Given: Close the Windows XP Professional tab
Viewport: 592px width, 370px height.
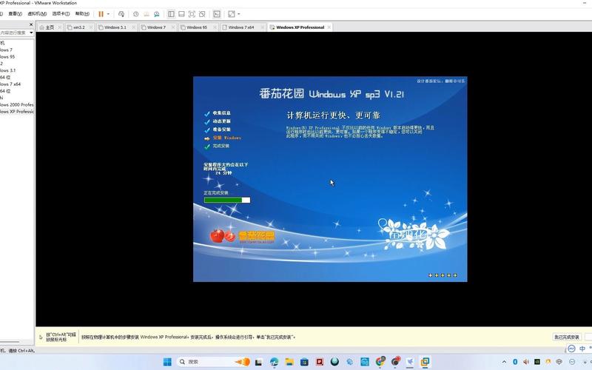Looking at the screenshot, I should pyautogui.click(x=329, y=27).
